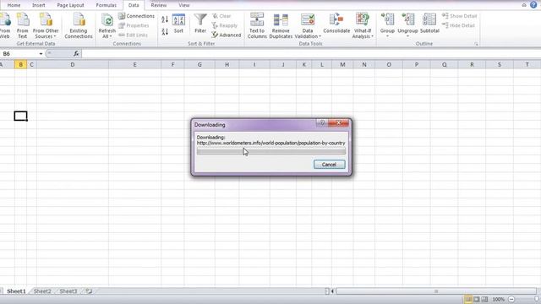The image size is (541, 304).
Task: Click Edit Links in Connections group
Action: click(133, 35)
